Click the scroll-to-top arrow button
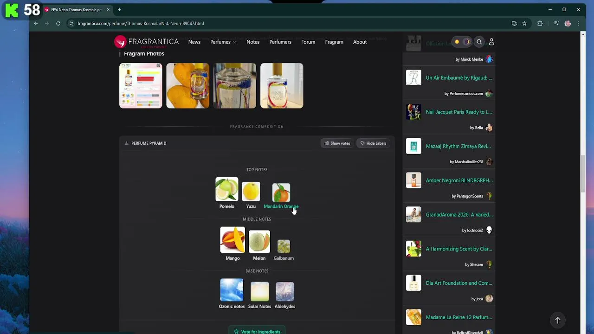Screen dimensions: 594x334 point(558,320)
